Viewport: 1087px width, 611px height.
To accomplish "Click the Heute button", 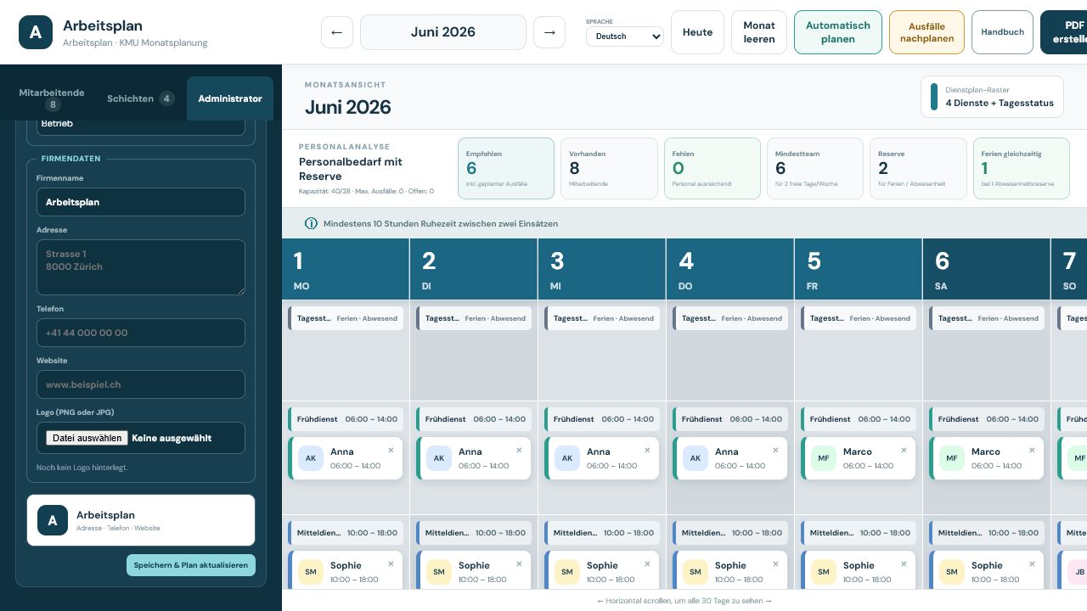I will click(698, 32).
